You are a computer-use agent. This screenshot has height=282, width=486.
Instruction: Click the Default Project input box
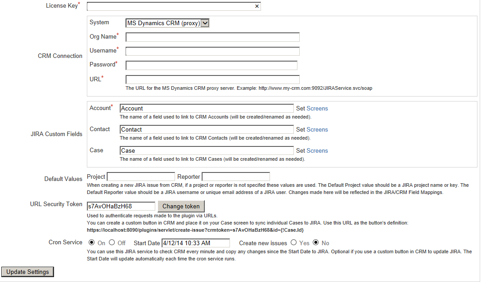[x=141, y=177]
